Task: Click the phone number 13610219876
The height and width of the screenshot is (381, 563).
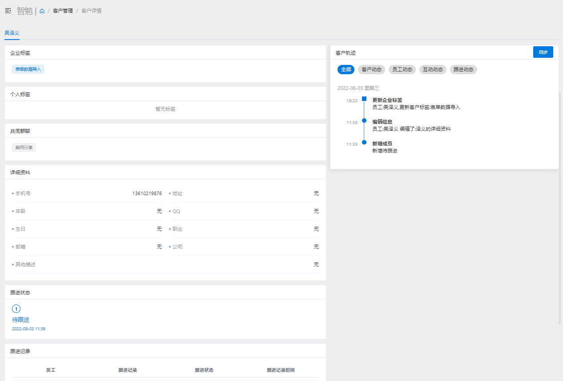Action: [x=147, y=193]
